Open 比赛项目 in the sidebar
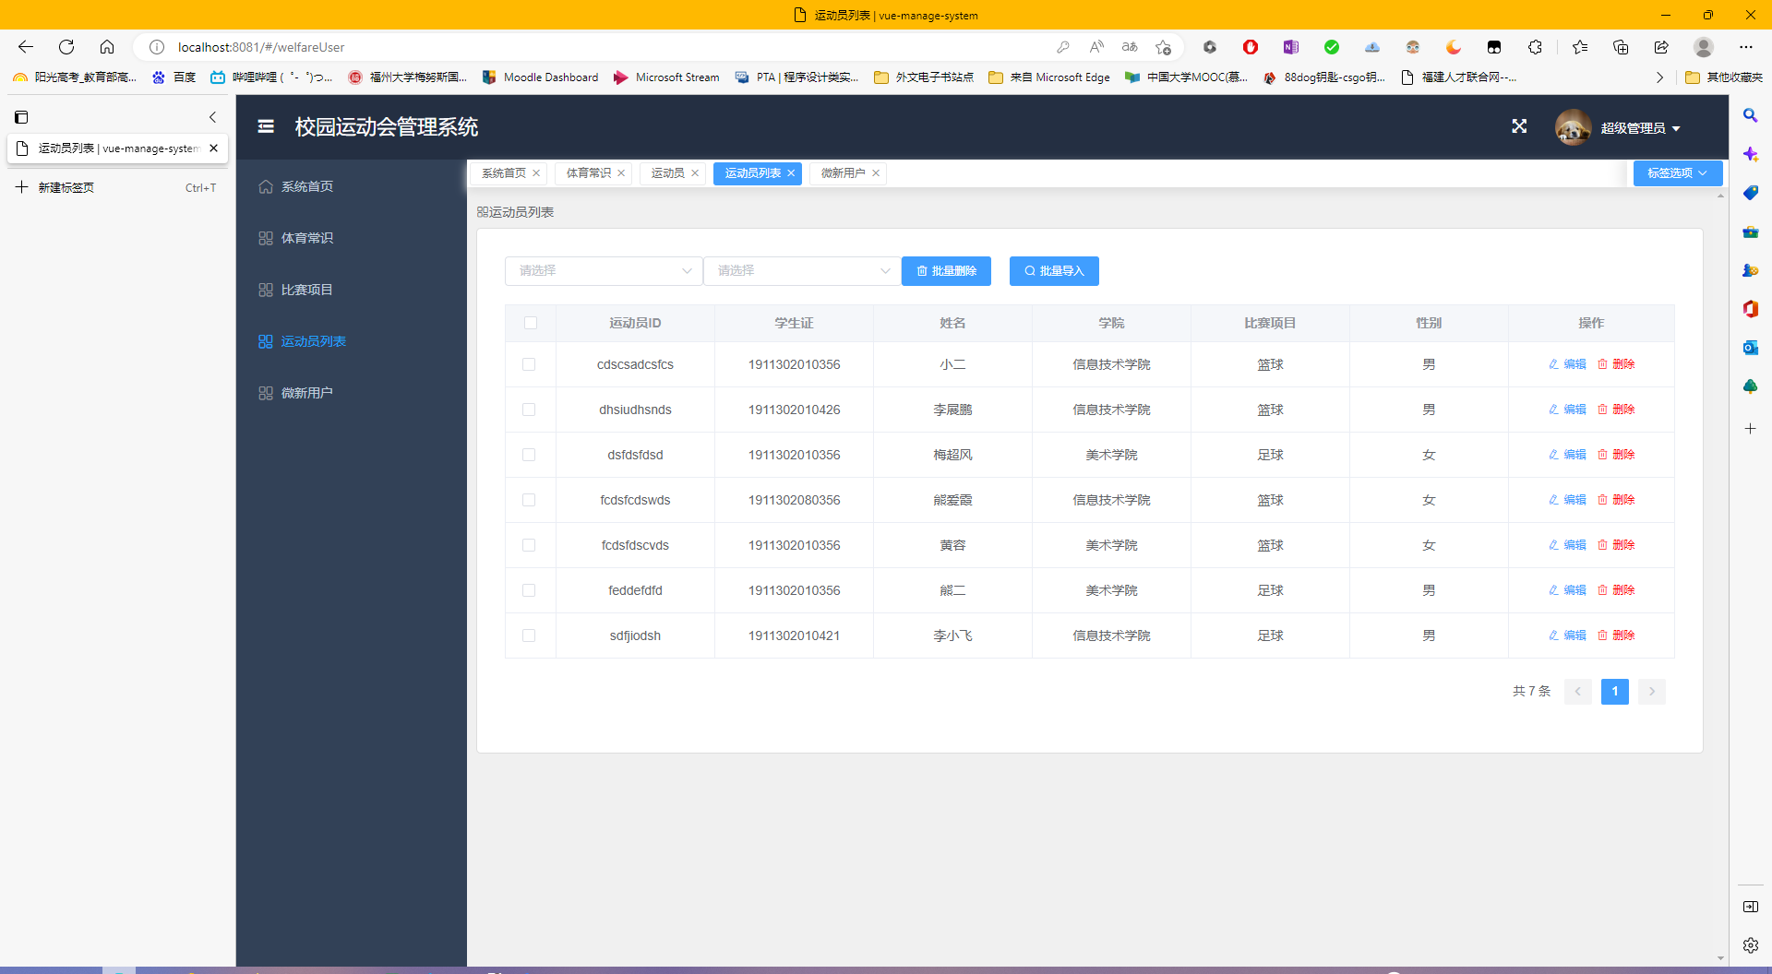1772x974 pixels. 351,290
